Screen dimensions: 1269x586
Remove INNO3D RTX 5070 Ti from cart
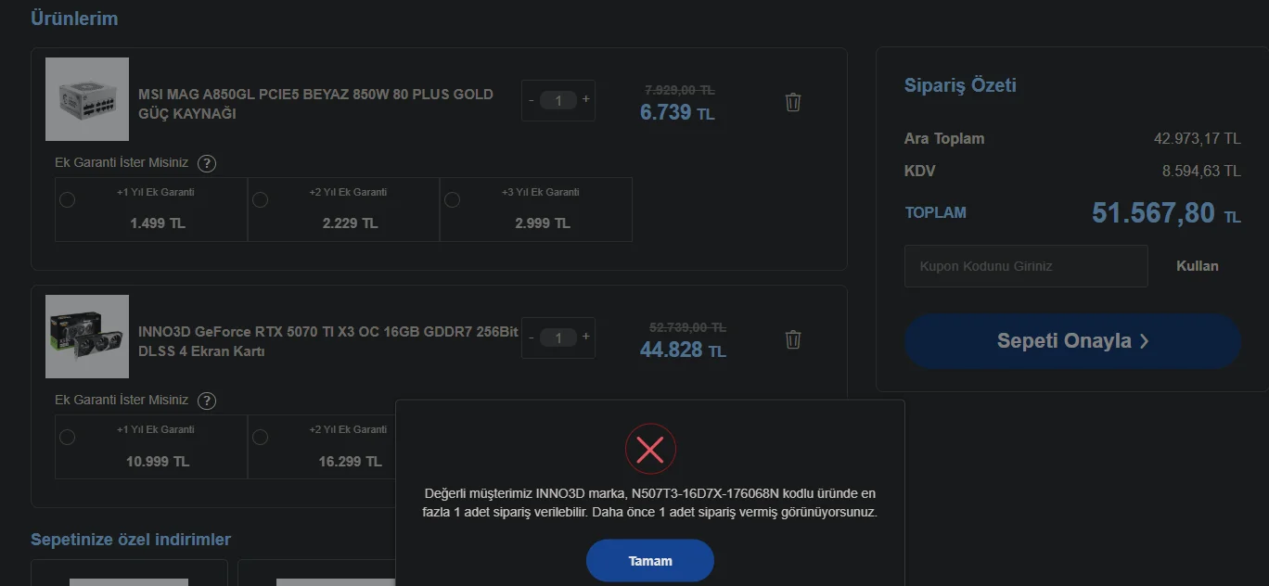click(793, 339)
